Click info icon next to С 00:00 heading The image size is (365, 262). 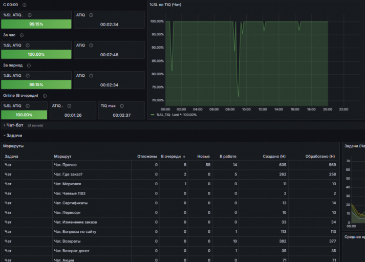[x=25, y=5]
